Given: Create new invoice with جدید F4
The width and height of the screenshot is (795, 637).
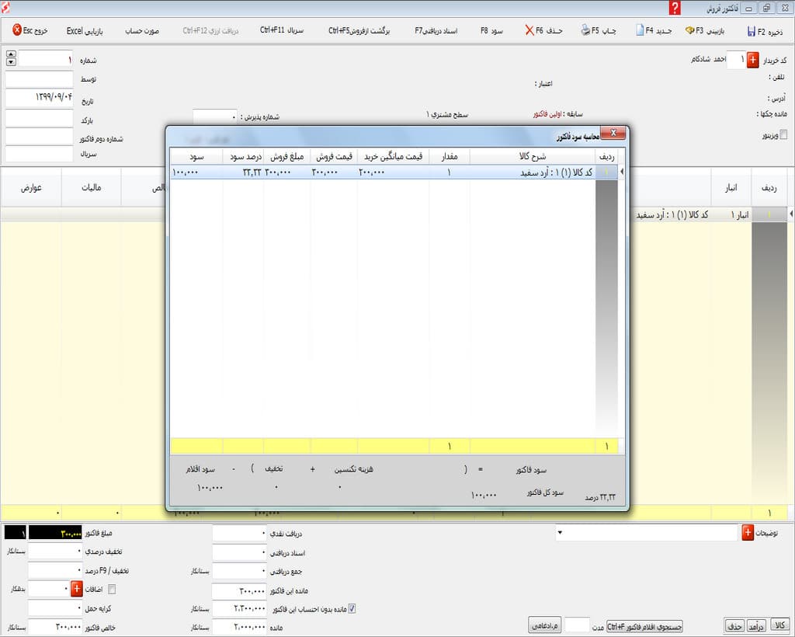Looking at the screenshot, I should click(x=640, y=31).
